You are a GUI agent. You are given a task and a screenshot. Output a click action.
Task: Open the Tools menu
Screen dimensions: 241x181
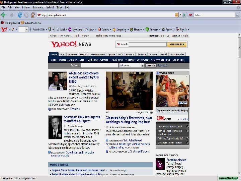pos(59,7)
